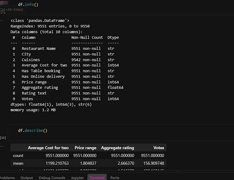Click the 'mean' row label
The image size is (234, 180).
tap(18, 163)
